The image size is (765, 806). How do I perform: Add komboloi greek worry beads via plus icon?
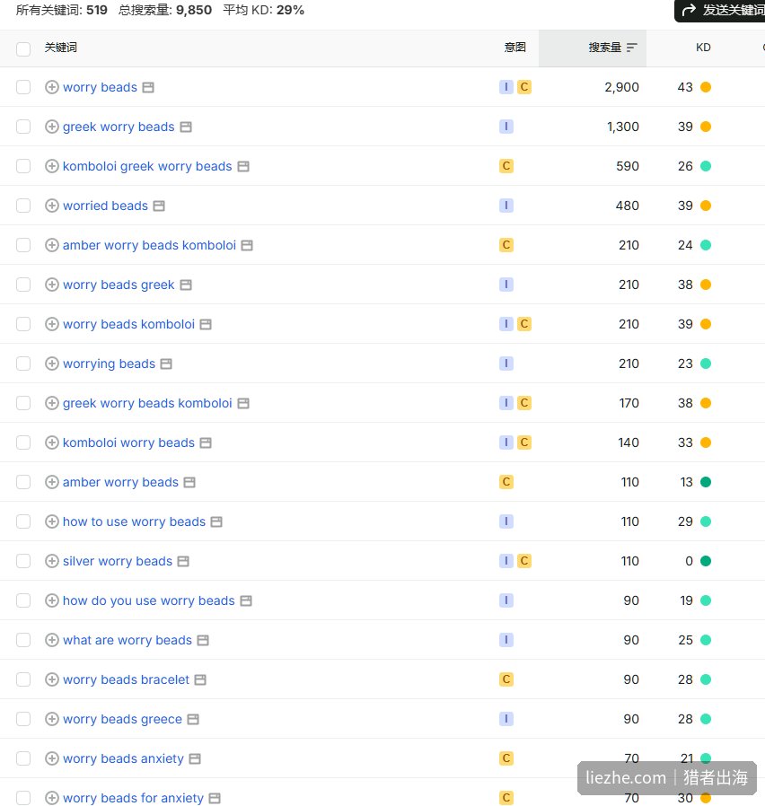click(51, 166)
